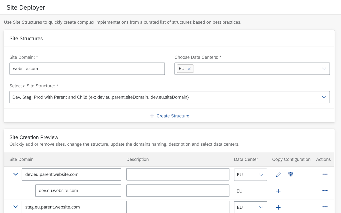Add copy configuration for dev.eu.website.com row
Image resolution: width=341 pixels, height=213 pixels.
(x=278, y=191)
